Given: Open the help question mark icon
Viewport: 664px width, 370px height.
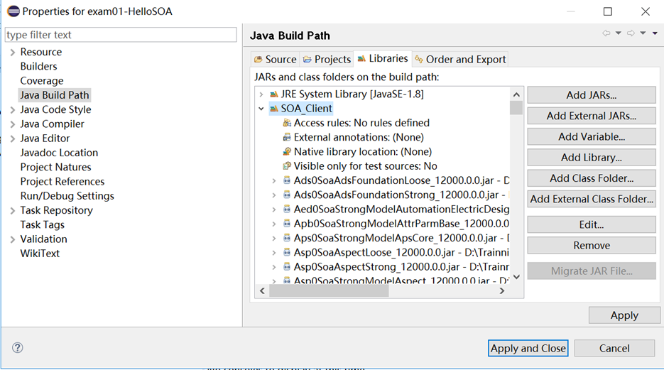Looking at the screenshot, I should pyautogui.click(x=18, y=347).
